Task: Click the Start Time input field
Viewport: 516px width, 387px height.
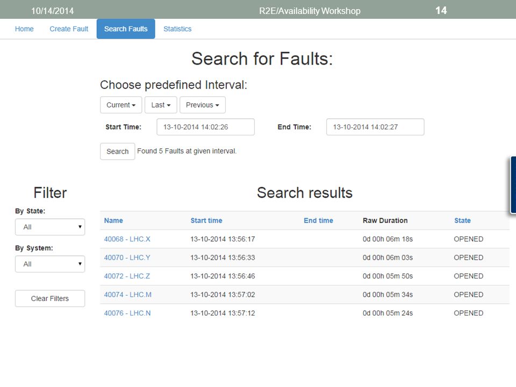Action: coord(205,127)
